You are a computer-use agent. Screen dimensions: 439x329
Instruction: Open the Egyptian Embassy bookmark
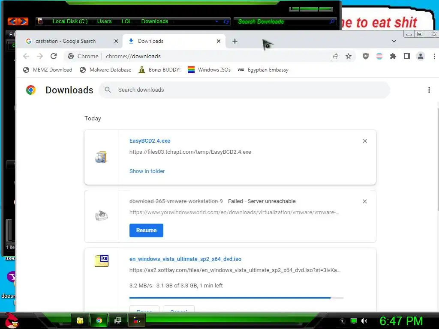263,70
